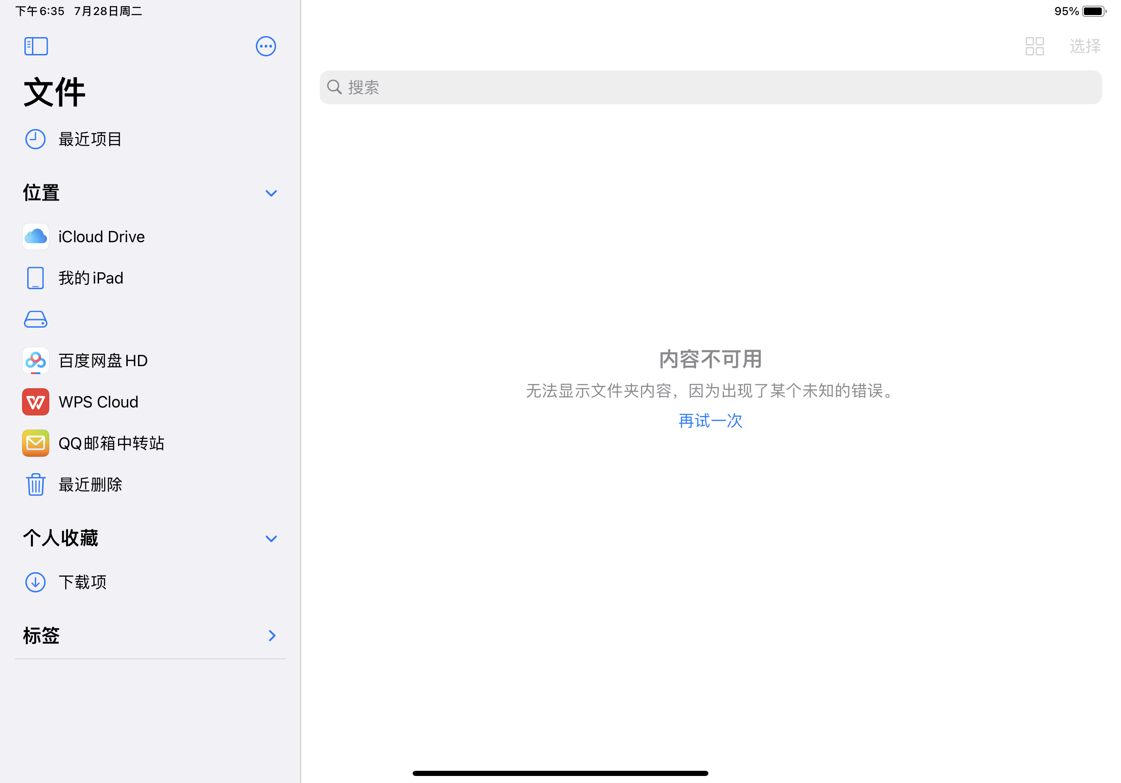This screenshot has height=783, width=1121.
Task: Tap 再试一次 retry link
Action: (710, 421)
